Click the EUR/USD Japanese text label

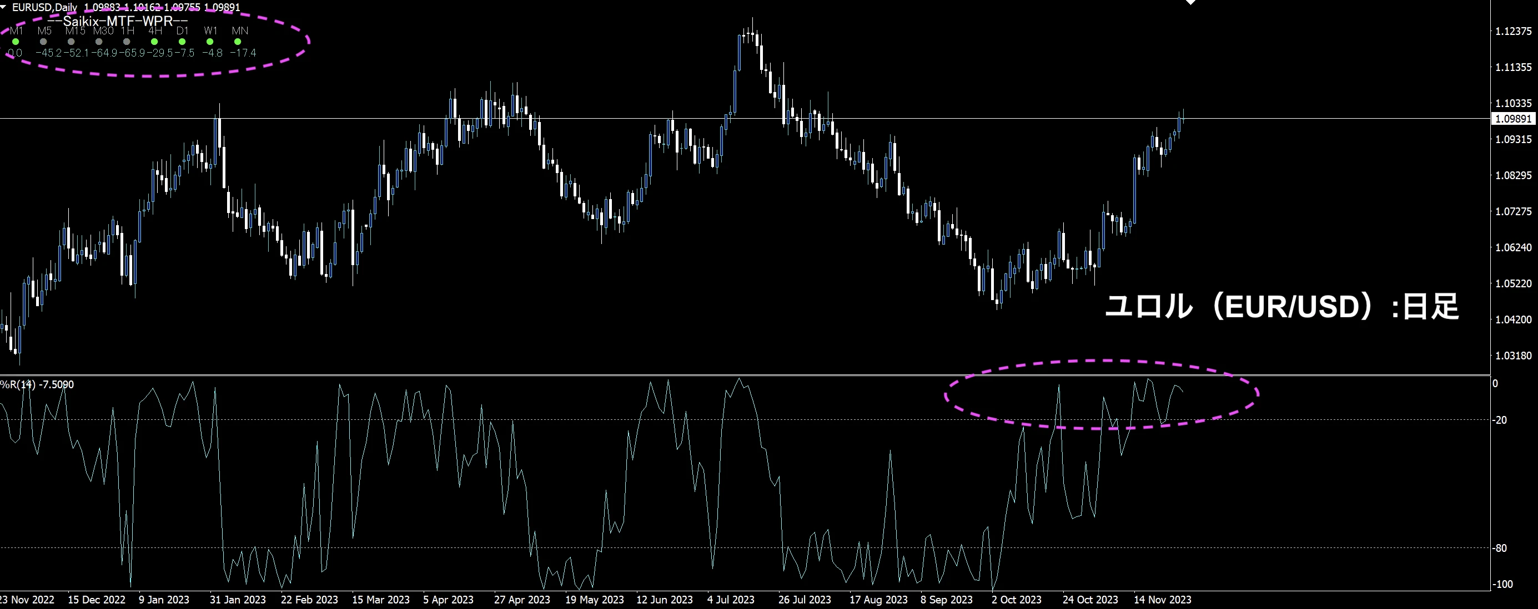tap(1281, 307)
